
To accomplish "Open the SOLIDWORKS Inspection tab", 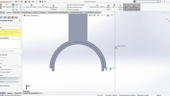I will click(92, 13).
